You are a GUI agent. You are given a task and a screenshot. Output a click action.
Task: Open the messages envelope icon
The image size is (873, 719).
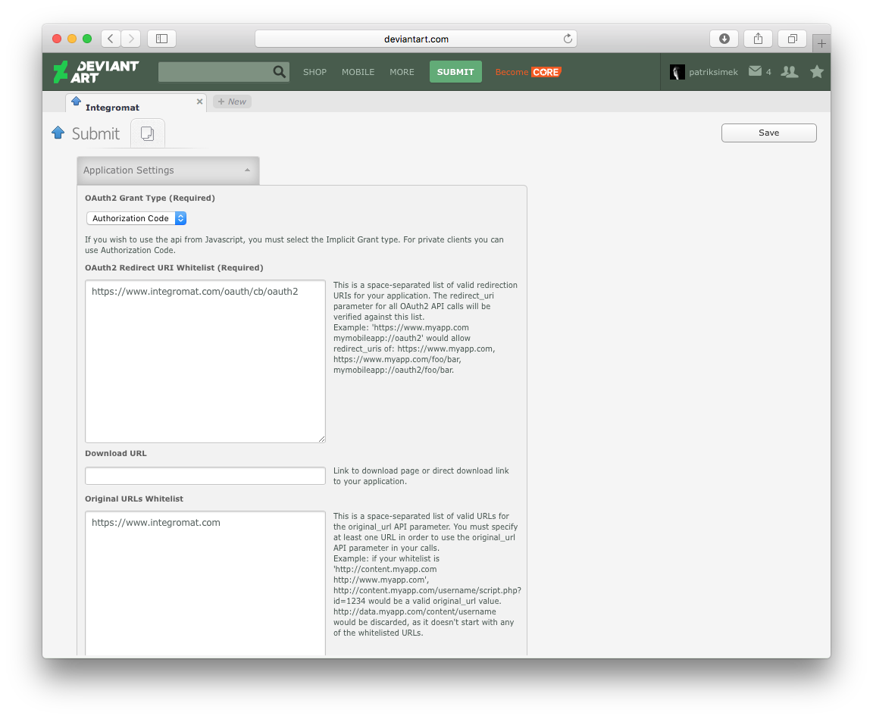pyautogui.click(x=755, y=71)
